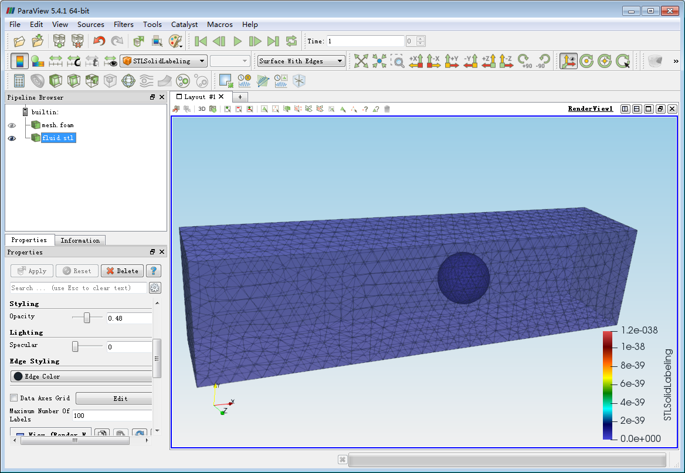Set view direction to +X

pyautogui.click(x=416, y=61)
